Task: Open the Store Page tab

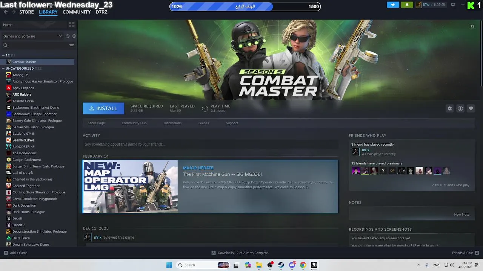Action: (x=97, y=123)
